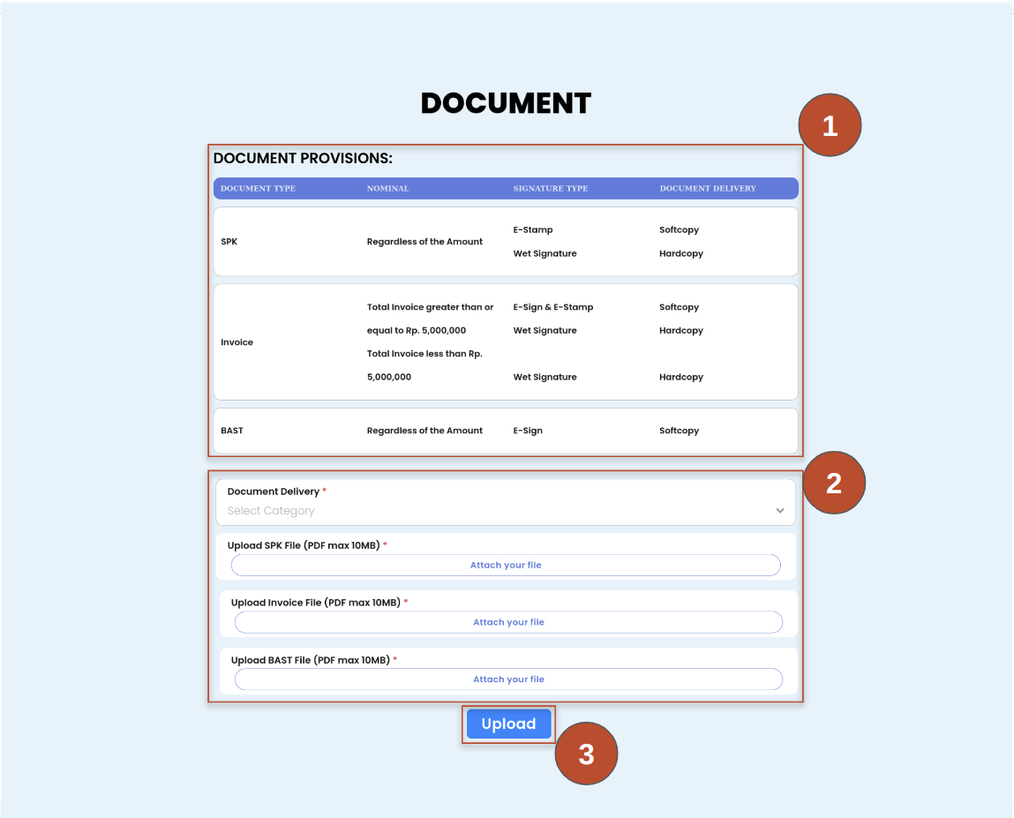The height and width of the screenshot is (818, 1014).
Task: Click the E-Sign & E-Stamp text in Invoice row
Action: click(553, 307)
